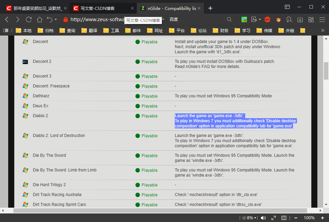This screenshot has width=329, height=222.
Task: Open the 财务 bookmarks folder
Action: coord(221,31)
